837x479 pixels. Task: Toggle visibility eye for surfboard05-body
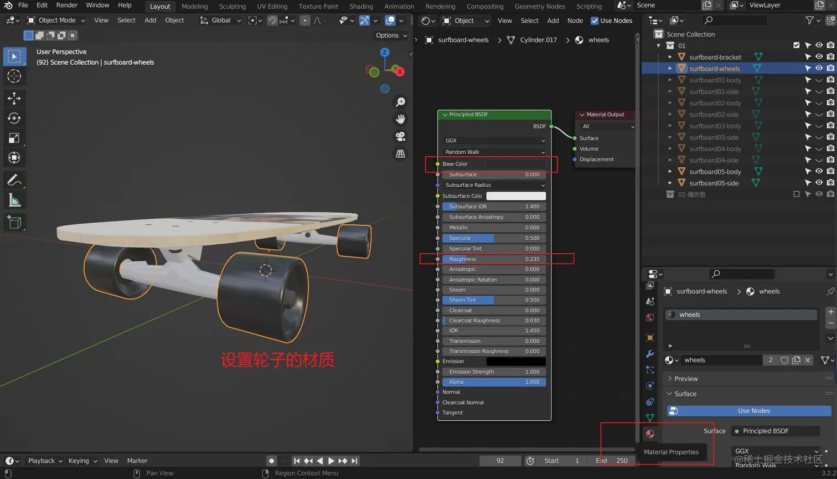pyautogui.click(x=819, y=172)
